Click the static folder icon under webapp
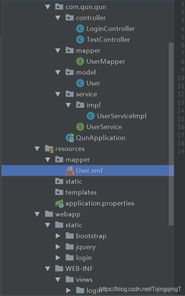 (59, 225)
